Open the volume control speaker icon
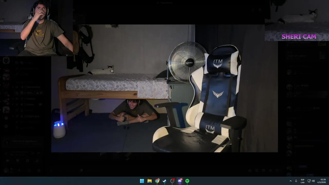Screen dimensions: 329x185 (x=313, y=181)
